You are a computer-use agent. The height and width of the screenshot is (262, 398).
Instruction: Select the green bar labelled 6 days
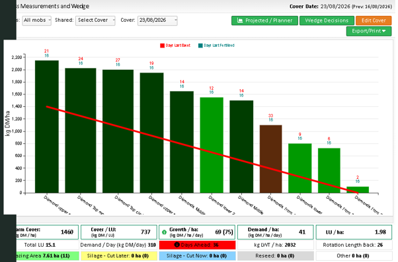pos(329,170)
